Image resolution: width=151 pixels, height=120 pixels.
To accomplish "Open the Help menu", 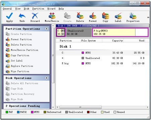I will 61,9.
